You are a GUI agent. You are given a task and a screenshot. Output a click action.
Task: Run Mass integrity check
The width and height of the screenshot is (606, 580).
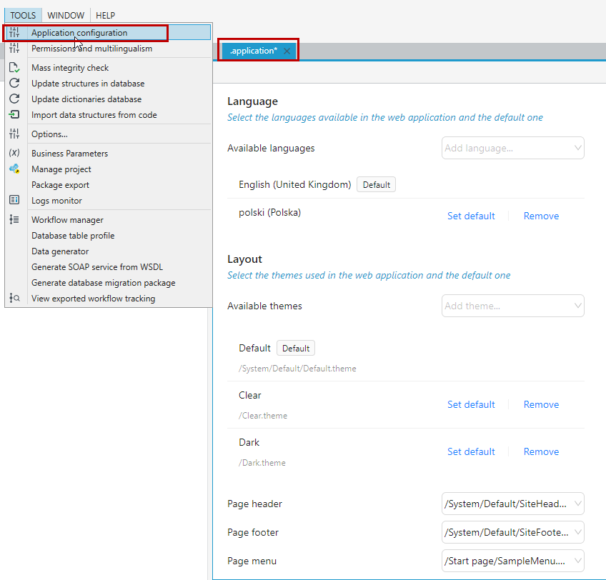pos(108,68)
